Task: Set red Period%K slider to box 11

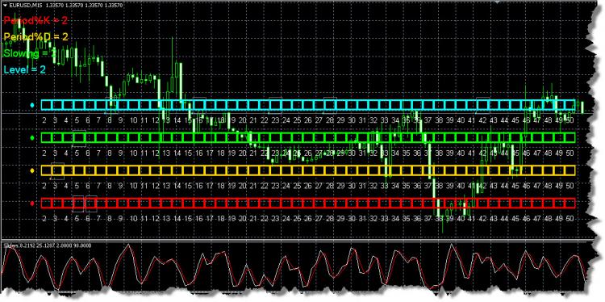Action: click(x=144, y=203)
